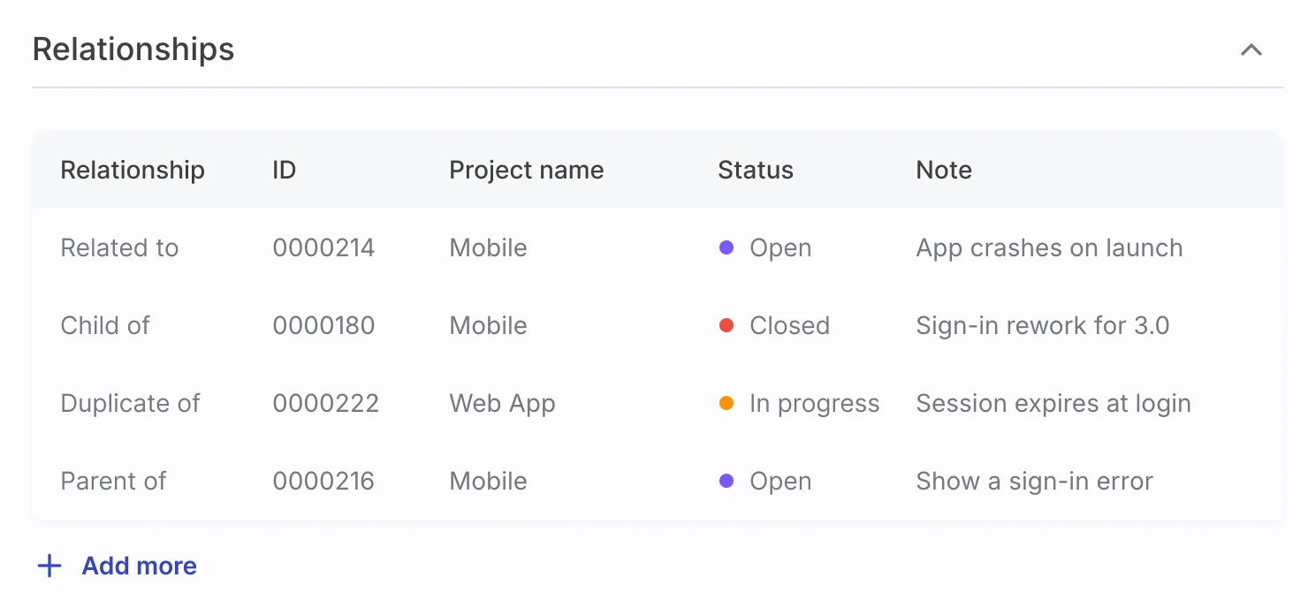
Task: Open issue ID 0000180
Action: click(x=323, y=326)
